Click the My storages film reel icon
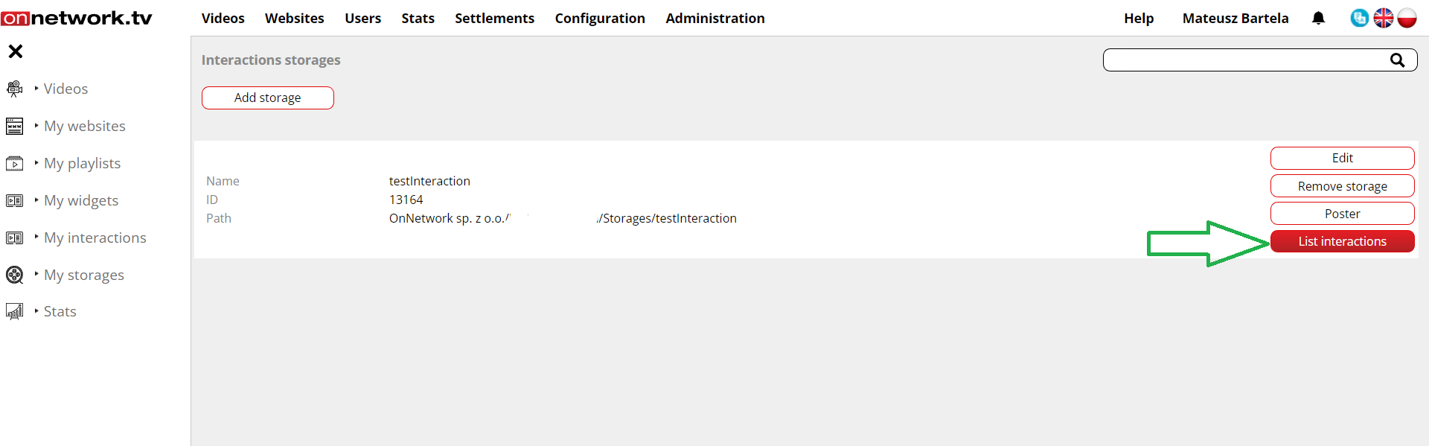 click(x=14, y=275)
